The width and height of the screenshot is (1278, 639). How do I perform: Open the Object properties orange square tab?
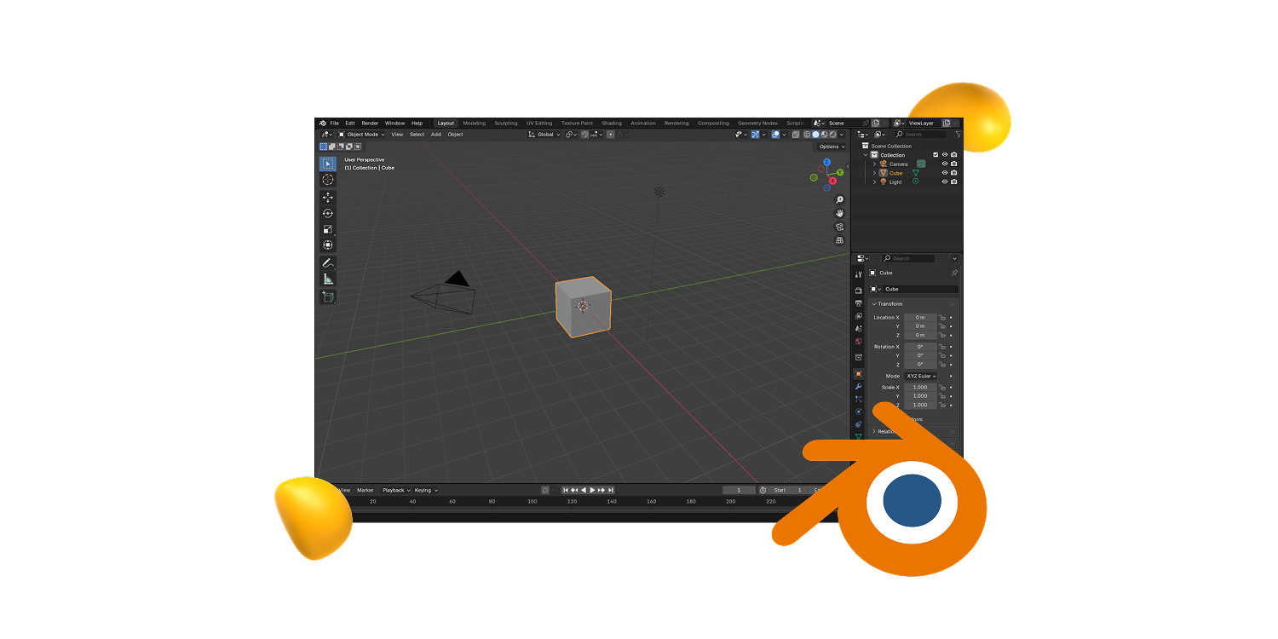tap(858, 374)
